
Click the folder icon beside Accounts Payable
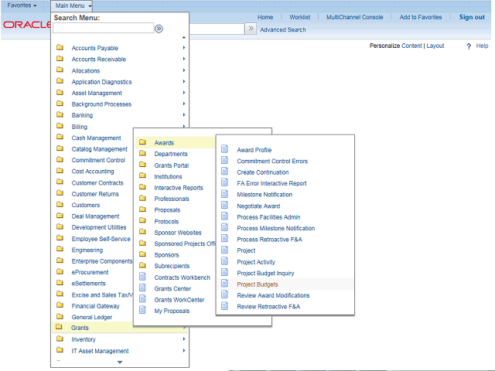tap(60, 48)
